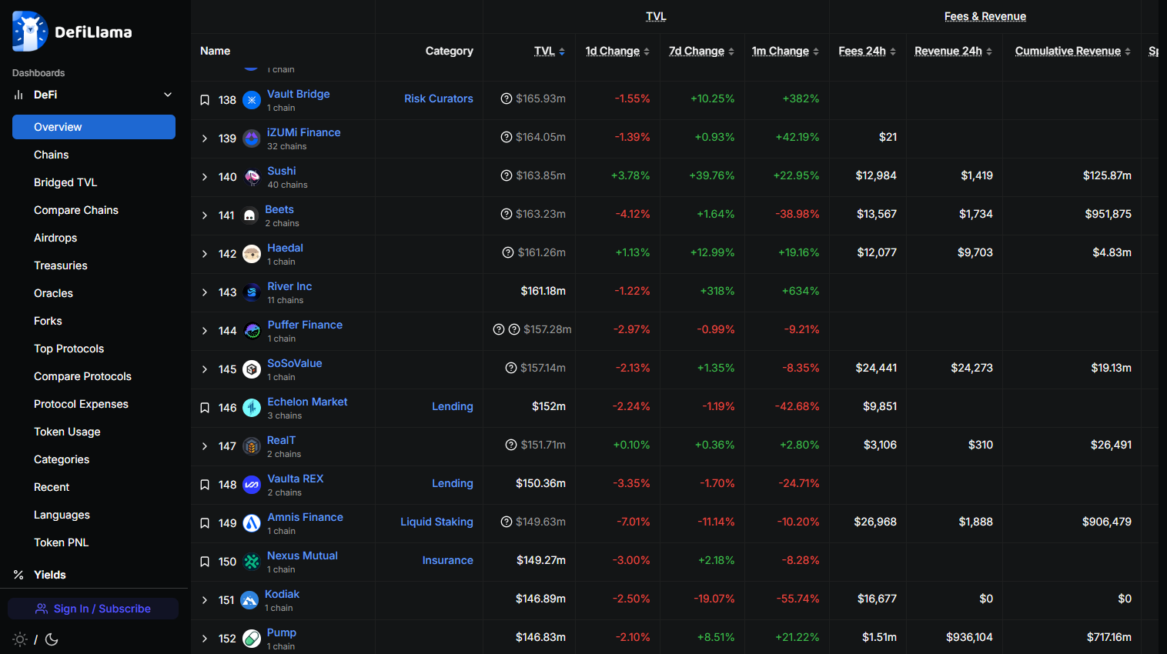1167x654 pixels.
Task: Sort the table by TVL column
Action: pos(550,51)
